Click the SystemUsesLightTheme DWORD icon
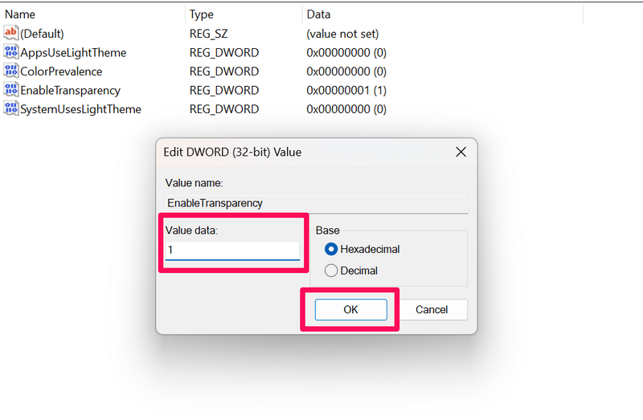 (11, 108)
